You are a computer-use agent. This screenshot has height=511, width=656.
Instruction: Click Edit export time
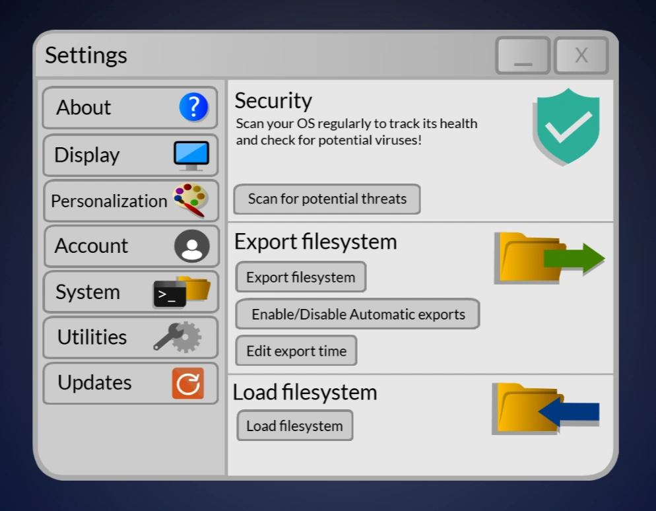tap(296, 351)
